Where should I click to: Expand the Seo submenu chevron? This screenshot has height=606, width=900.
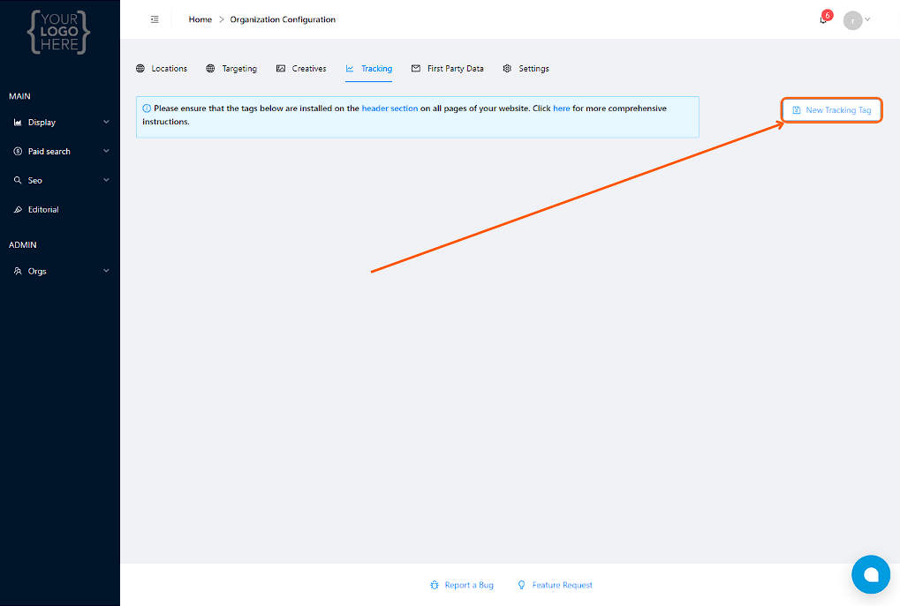[106, 179]
